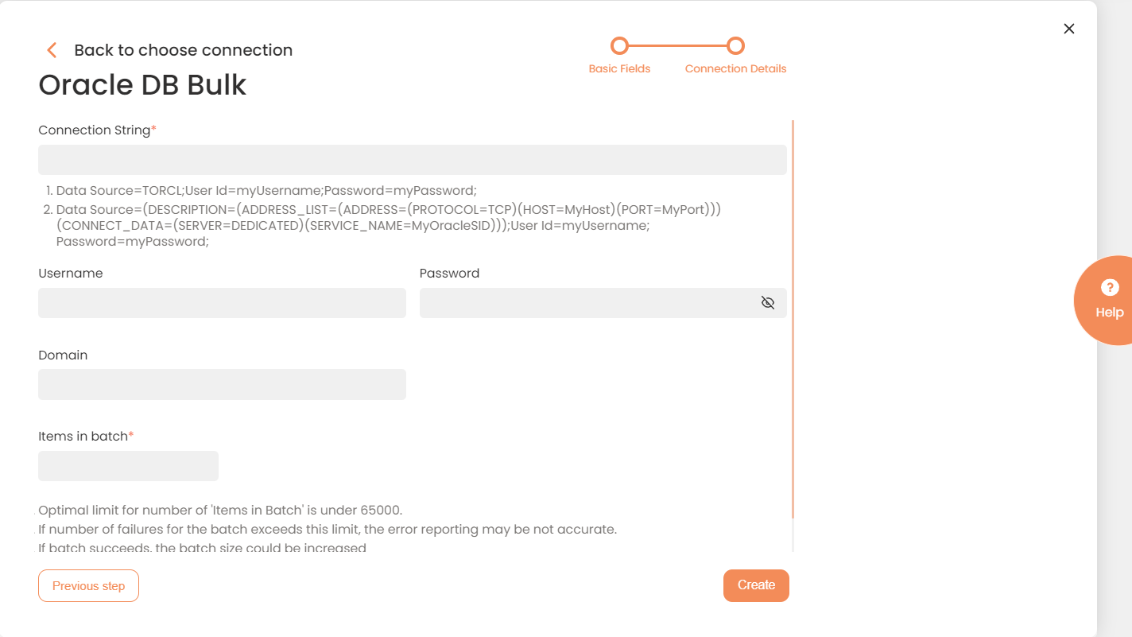Focus the Username input field
This screenshot has height=637, width=1132.
[x=222, y=303]
